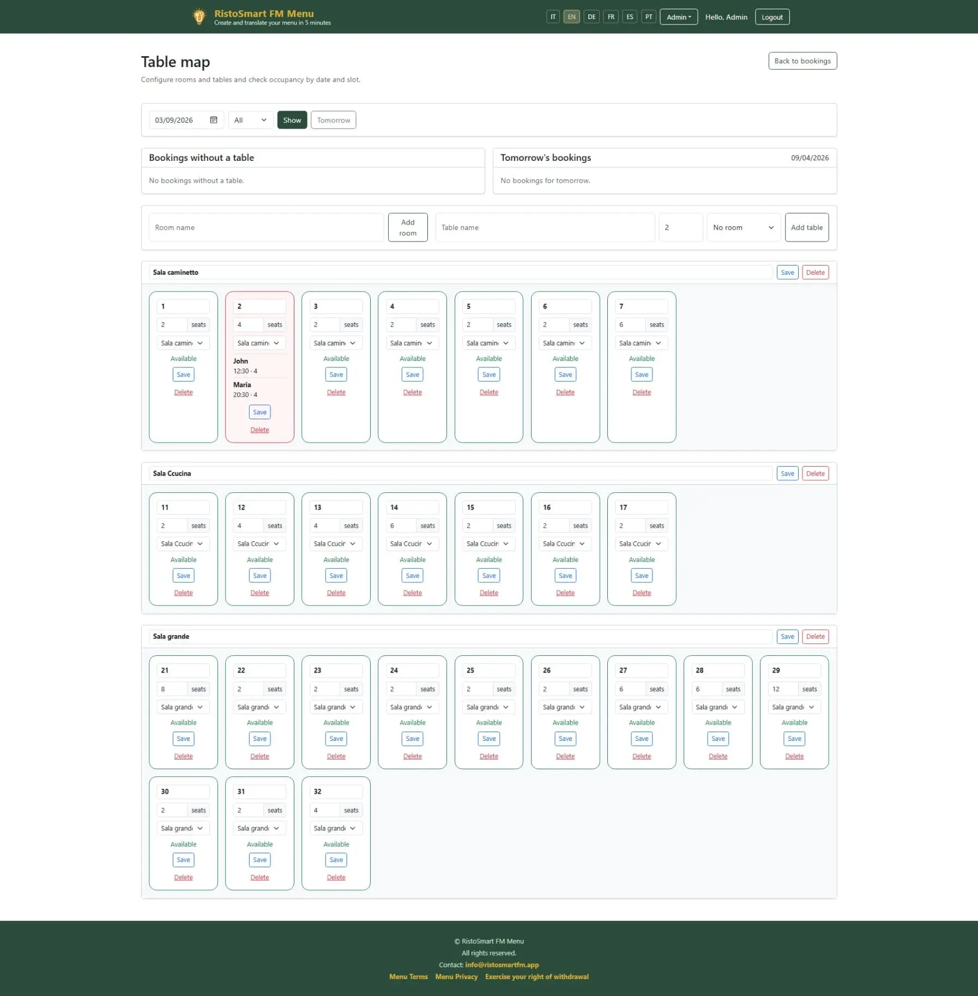Open Menu Privacy footer link
Screen dimensions: 978x996
456,977
